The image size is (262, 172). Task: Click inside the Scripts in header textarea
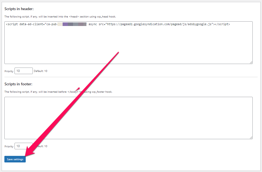pos(129,43)
